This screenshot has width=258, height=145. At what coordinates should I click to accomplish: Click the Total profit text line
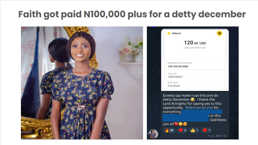[195, 48]
